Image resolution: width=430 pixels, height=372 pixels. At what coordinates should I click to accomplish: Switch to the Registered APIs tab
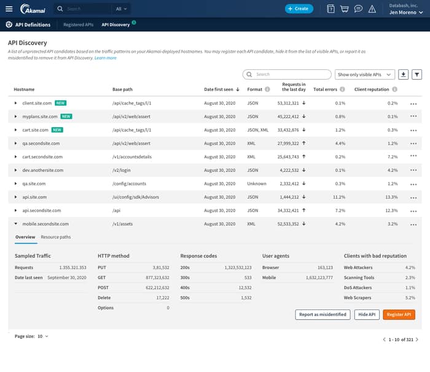pos(78,25)
